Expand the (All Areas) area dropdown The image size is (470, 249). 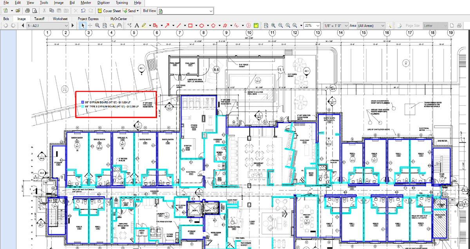pyautogui.click(x=371, y=25)
